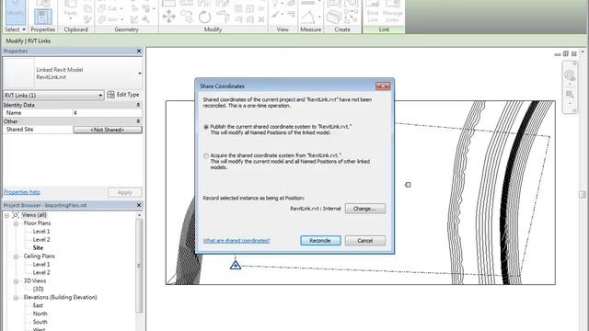589x331 pixels.
Task: Select Level 1 under Ceiling Plans
Action: pyautogui.click(x=41, y=265)
